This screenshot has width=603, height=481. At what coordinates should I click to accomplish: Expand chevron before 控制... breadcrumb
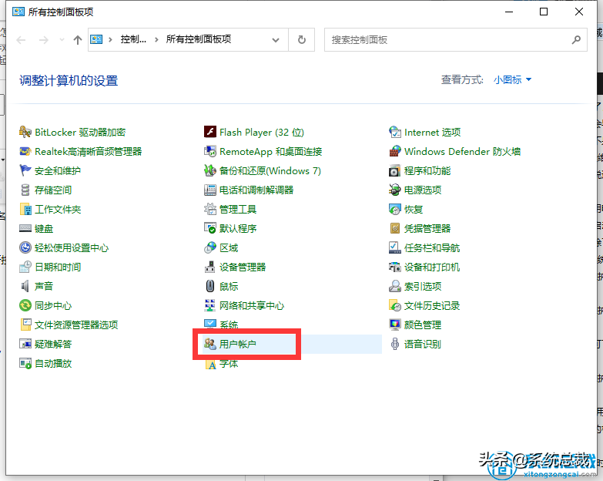pos(110,39)
